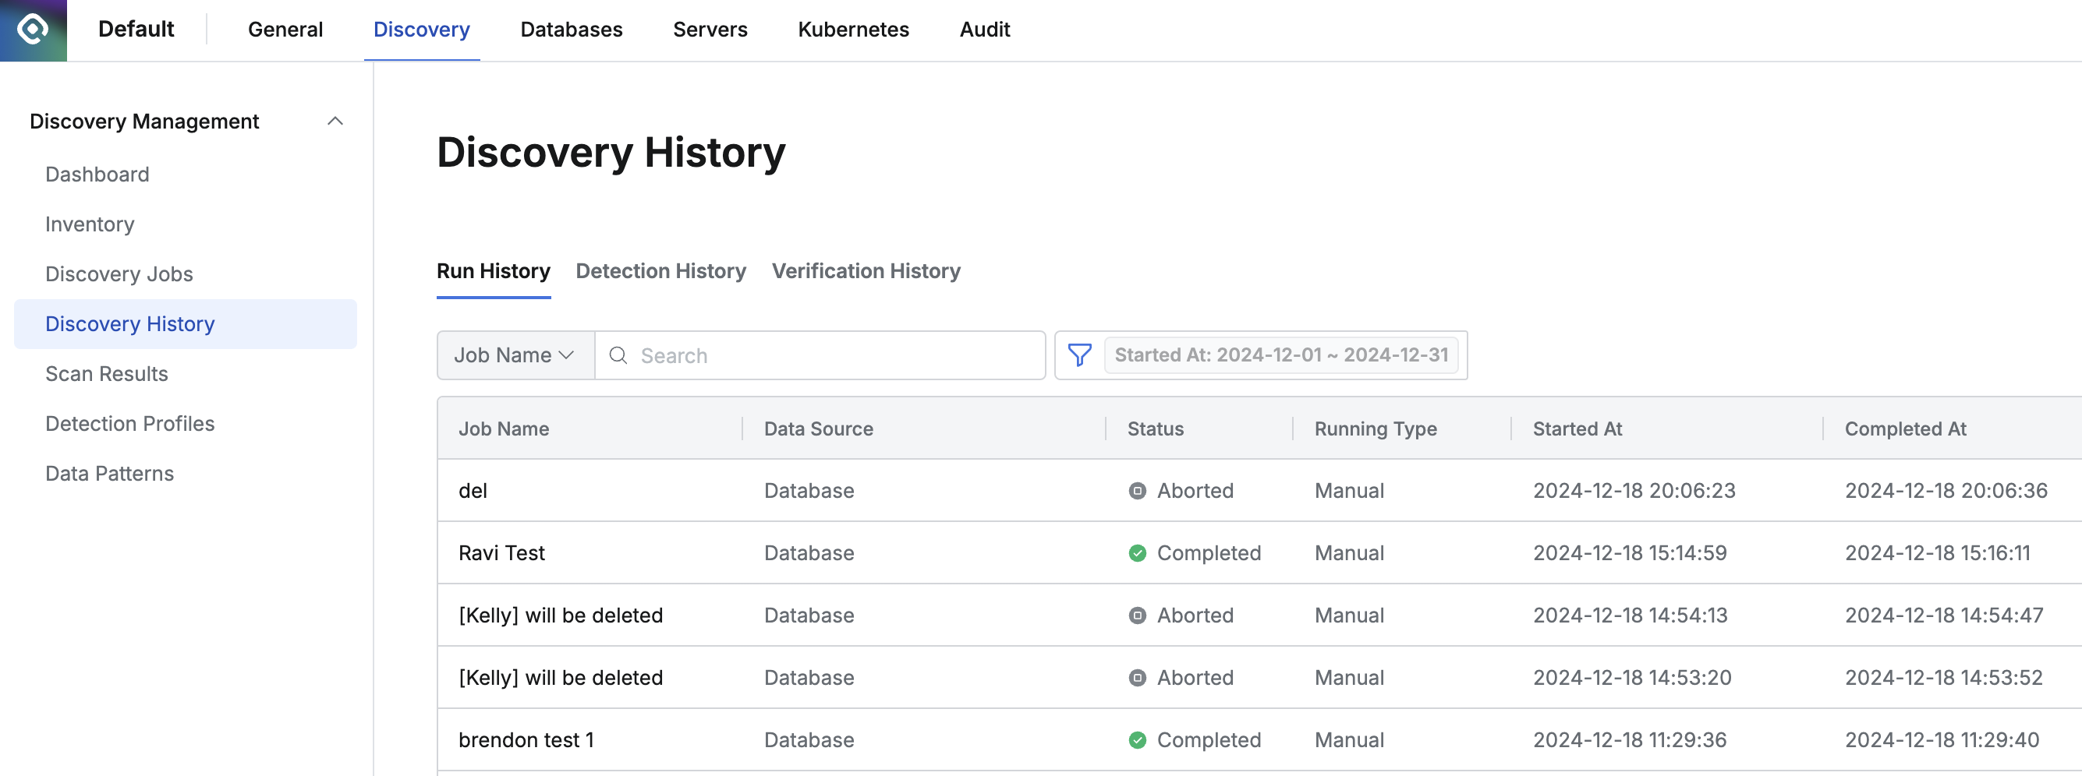The image size is (2082, 776).
Task: Click the Aborted status icon for del
Action: click(x=1137, y=491)
